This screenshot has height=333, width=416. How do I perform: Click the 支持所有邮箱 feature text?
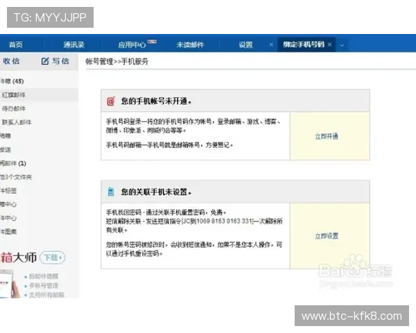tap(46, 295)
